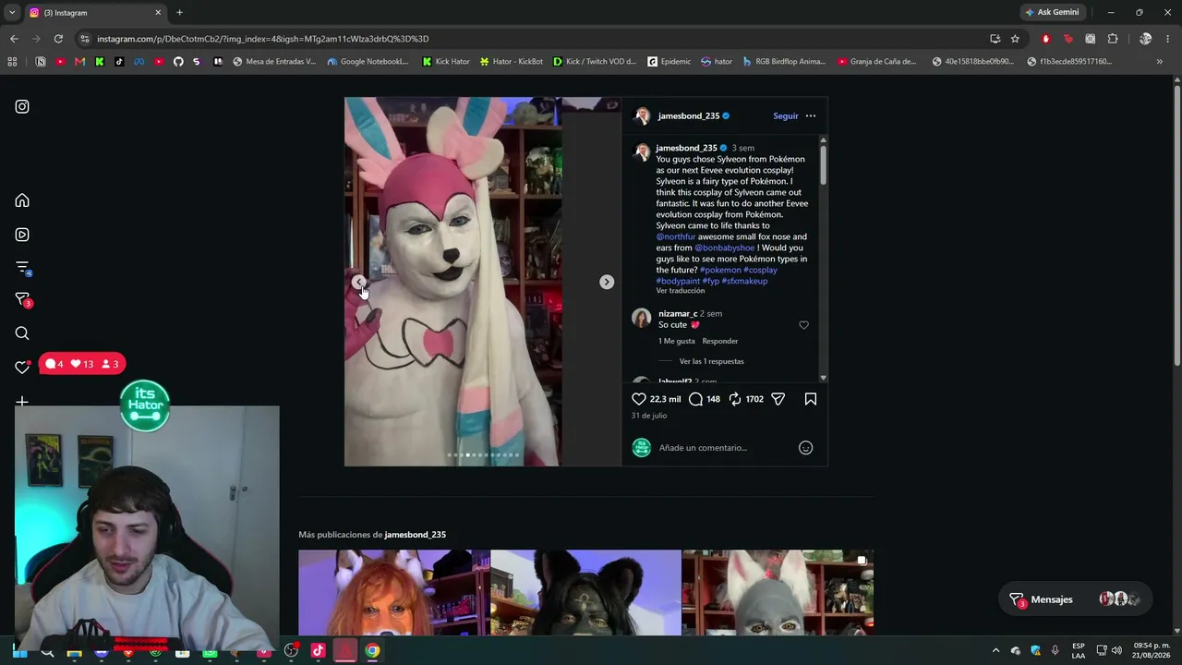Image resolution: width=1182 pixels, height=665 pixels.
Task: Open emoji picker in comment box
Action: [805, 448]
